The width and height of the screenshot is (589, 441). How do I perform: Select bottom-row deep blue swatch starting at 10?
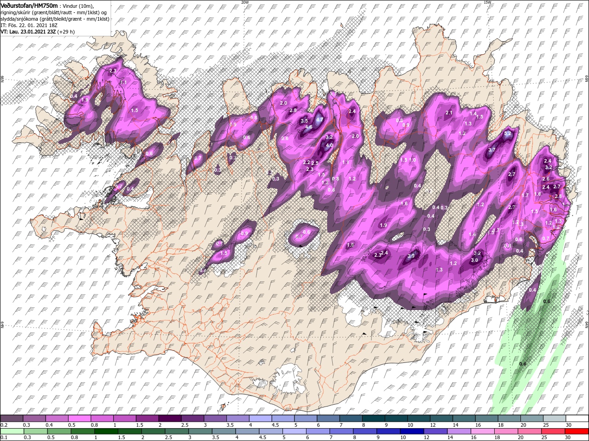tap(412, 431)
